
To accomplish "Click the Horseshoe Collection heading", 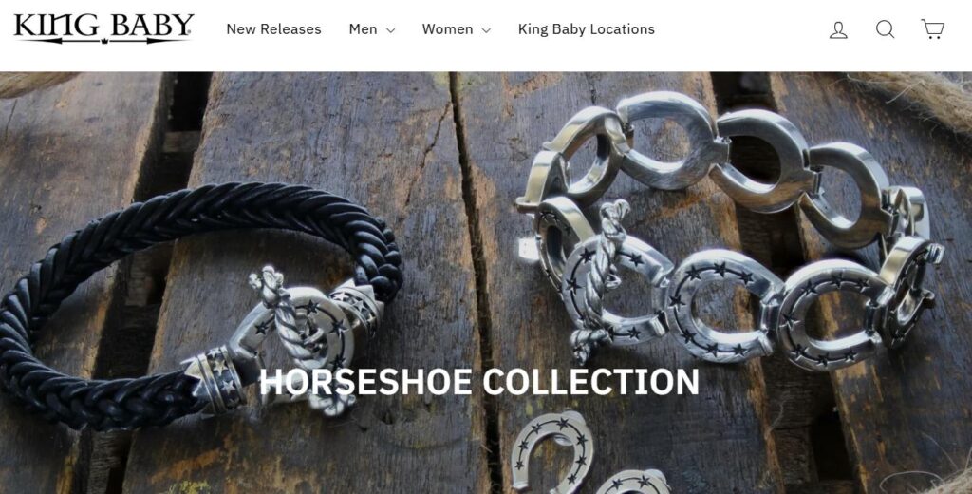I will click(x=478, y=382).
